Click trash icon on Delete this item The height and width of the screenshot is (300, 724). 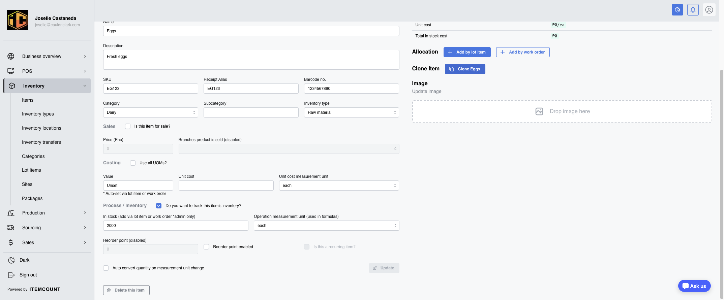point(109,290)
